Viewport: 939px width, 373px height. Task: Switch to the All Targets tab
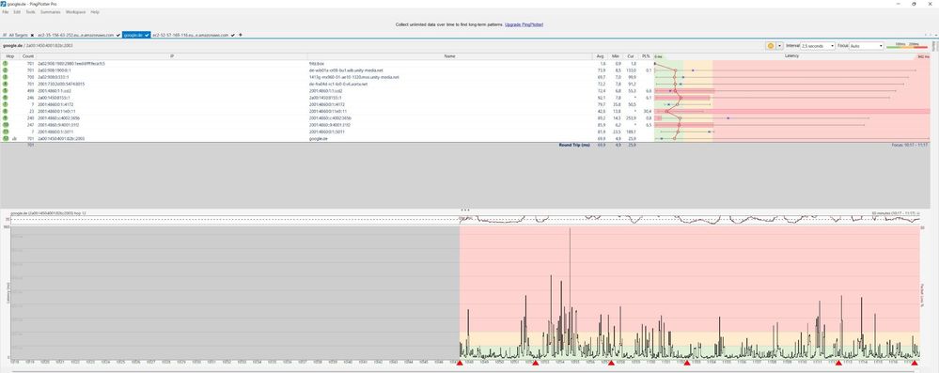coord(18,35)
